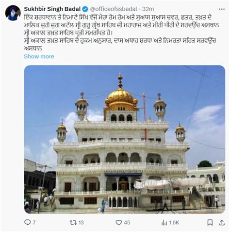This screenshot has width=230, height=233.
Task: Click the reply count showing 7
Action: [34, 222]
